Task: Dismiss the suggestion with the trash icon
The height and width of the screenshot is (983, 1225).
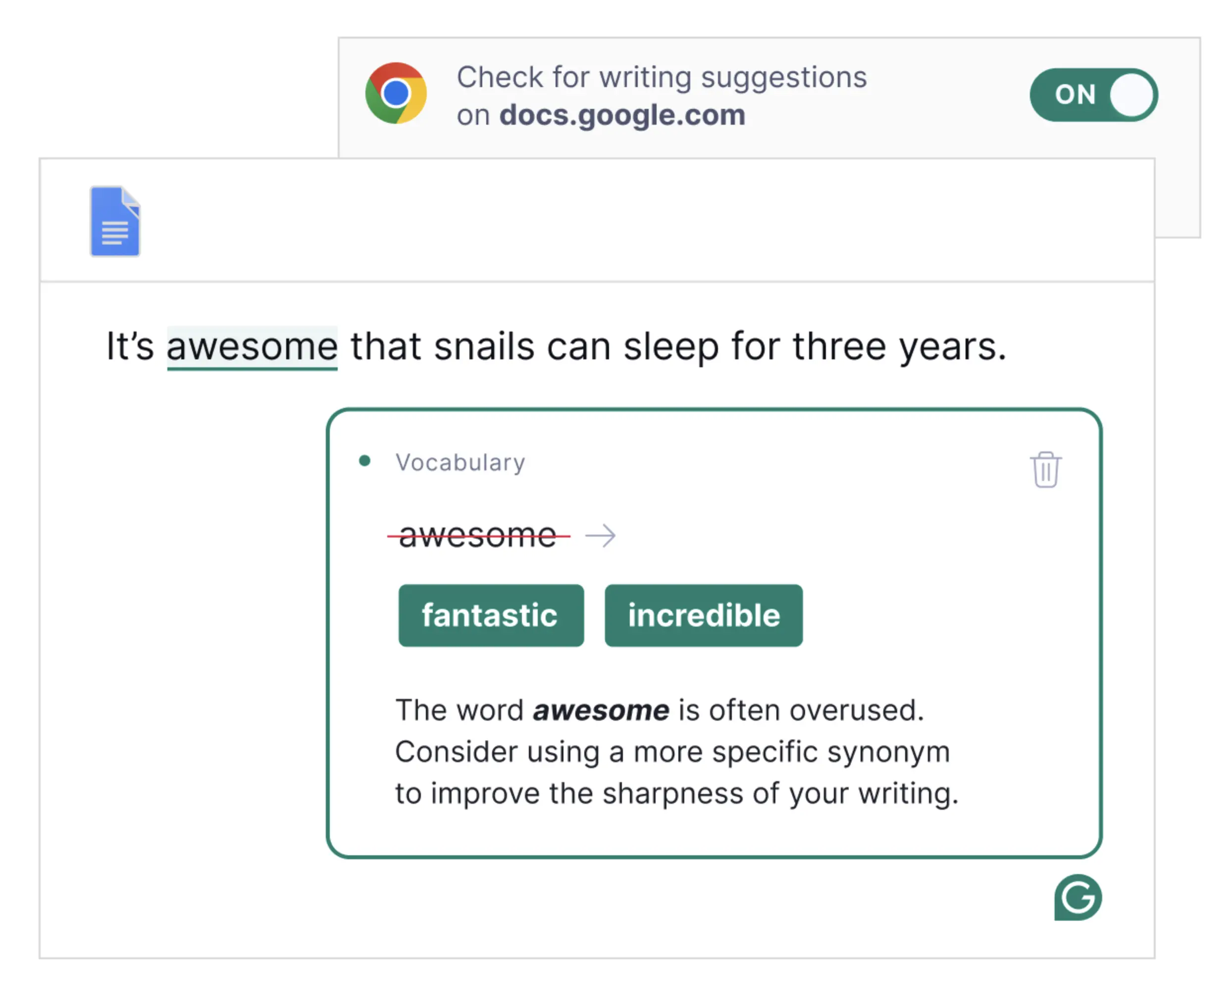Action: [1045, 470]
